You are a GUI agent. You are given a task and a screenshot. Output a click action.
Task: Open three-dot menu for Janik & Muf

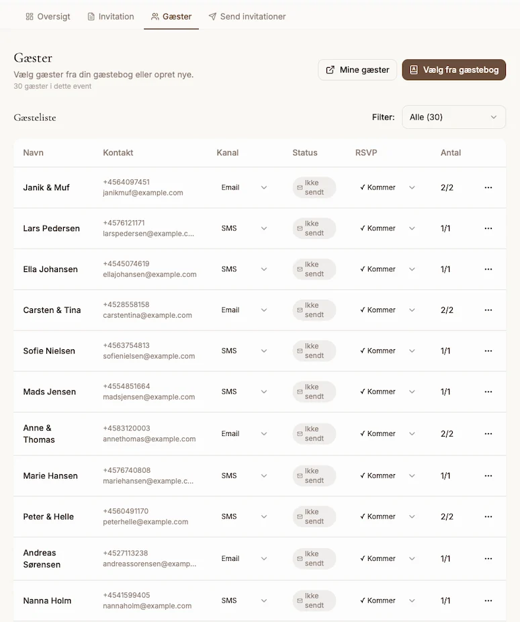pyautogui.click(x=488, y=187)
